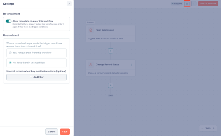
Task: Save the workflow settings
Action: pyautogui.click(x=65, y=132)
